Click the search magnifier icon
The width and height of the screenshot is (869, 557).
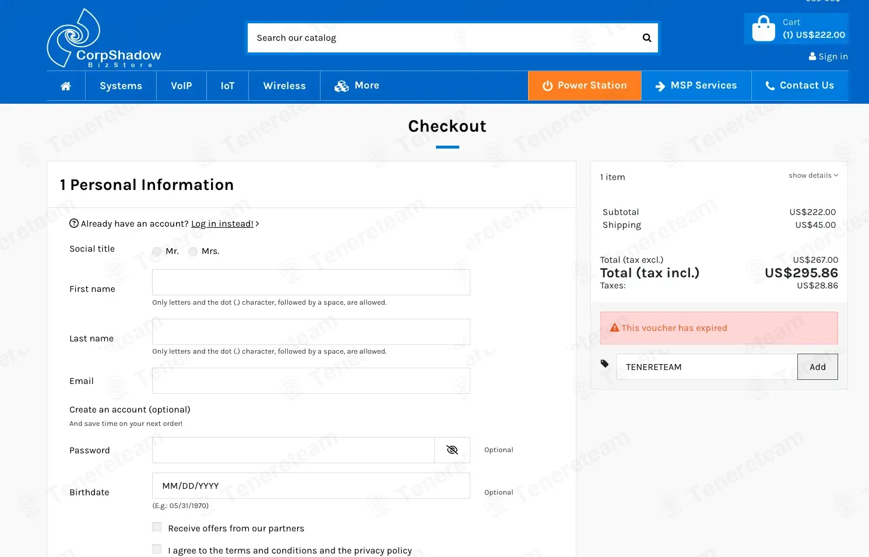(x=646, y=38)
